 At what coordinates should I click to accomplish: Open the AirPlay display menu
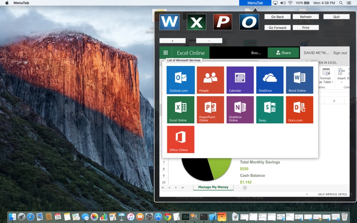[275, 3]
